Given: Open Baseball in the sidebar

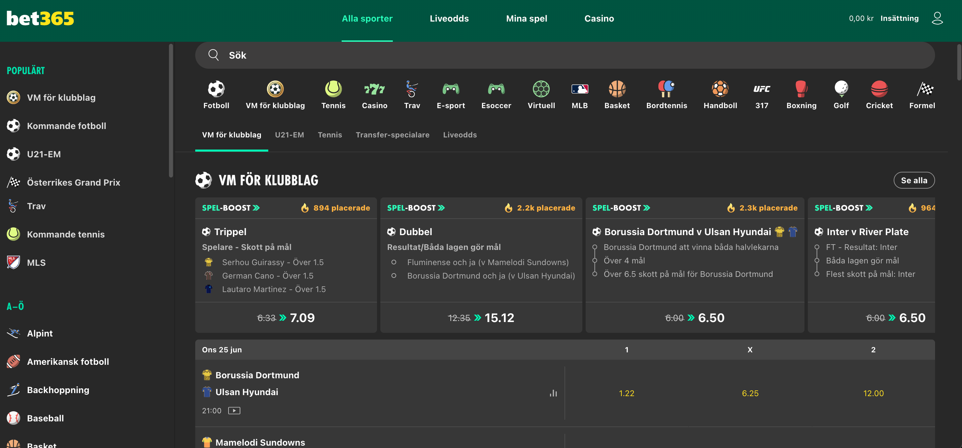Looking at the screenshot, I should [x=35, y=418].
